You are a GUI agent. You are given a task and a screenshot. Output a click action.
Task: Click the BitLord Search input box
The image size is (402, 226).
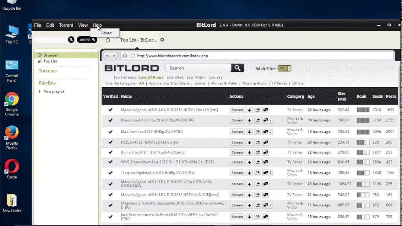pyautogui.click(x=198, y=68)
